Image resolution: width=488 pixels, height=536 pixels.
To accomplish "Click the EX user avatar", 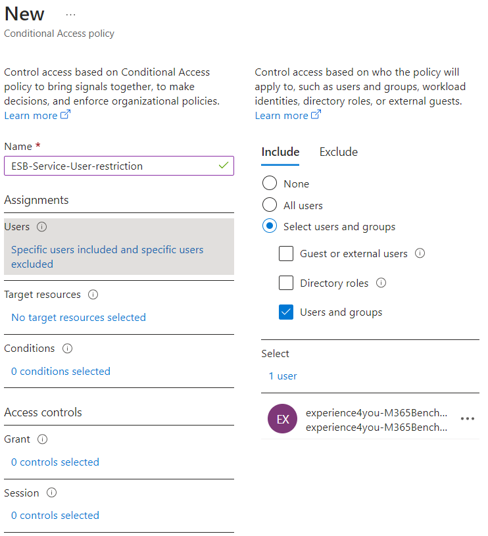I will tap(282, 419).
